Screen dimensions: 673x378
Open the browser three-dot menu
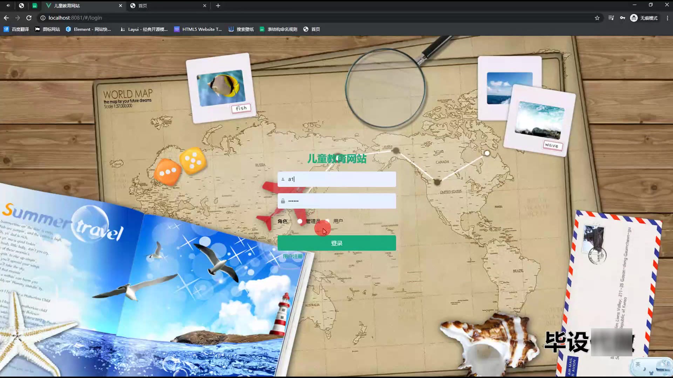click(667, 18)
